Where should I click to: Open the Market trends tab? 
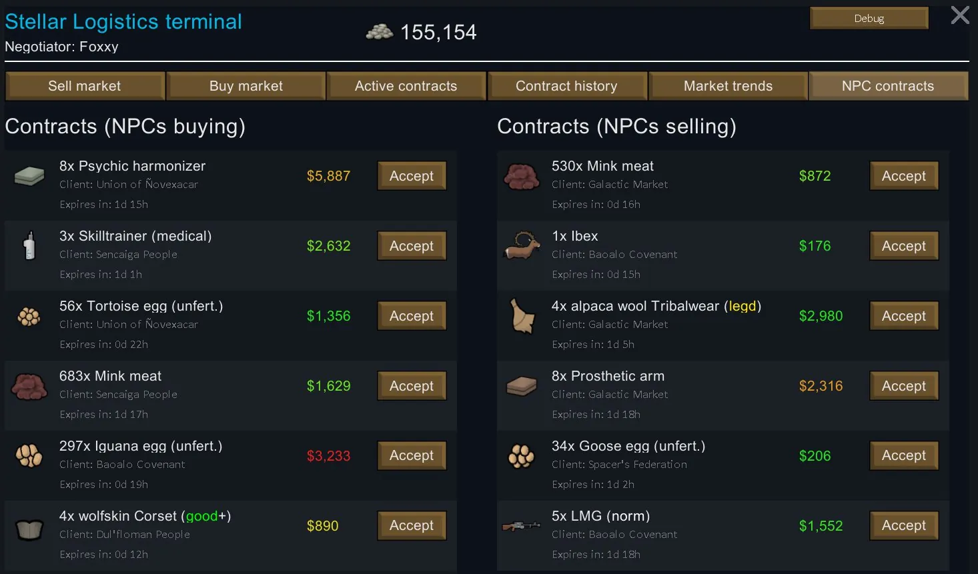point(728,86)
